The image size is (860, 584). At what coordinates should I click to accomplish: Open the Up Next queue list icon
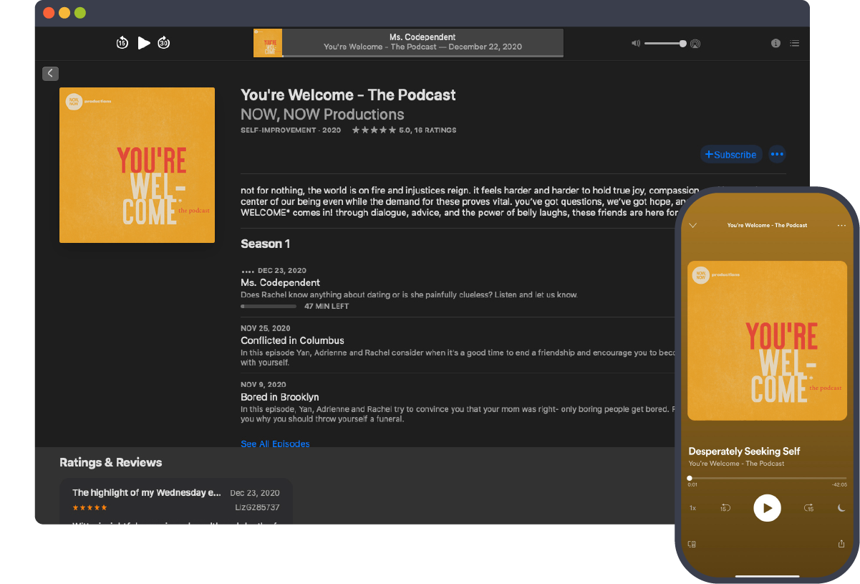point(795,43)
